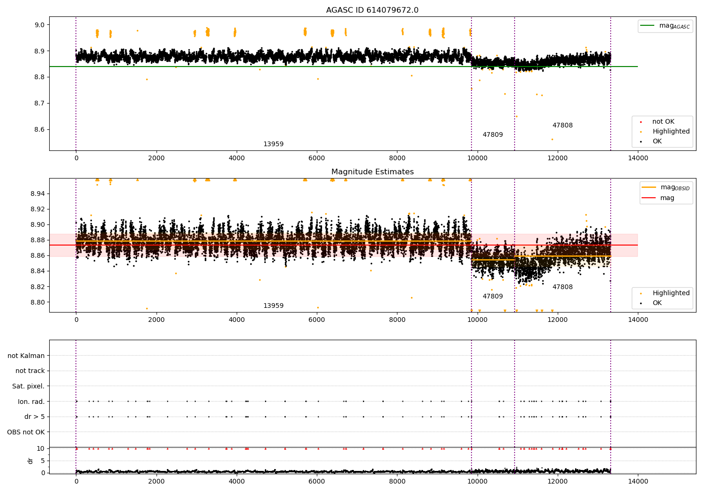Select the 'Sat. pixel.' axis label
This screenshot has width=703, height=492.
point(29,386)
